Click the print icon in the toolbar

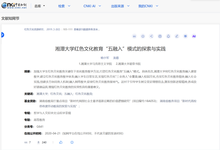(160, 36)
